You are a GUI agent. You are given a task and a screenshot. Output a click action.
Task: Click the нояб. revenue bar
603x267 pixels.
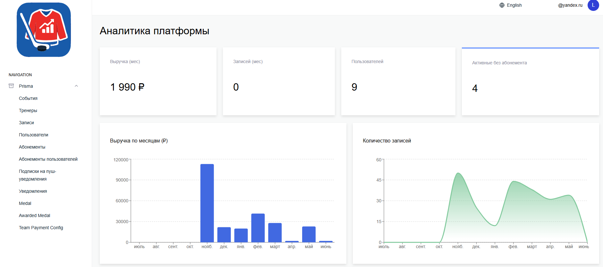click(x=207, y=203)
